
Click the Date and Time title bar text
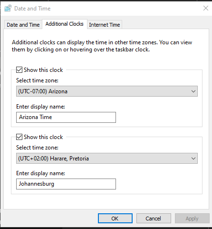(32, 9)
